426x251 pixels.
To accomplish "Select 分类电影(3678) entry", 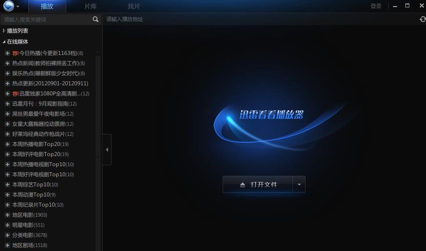I will pyautogui.click(x=29, y=235).
